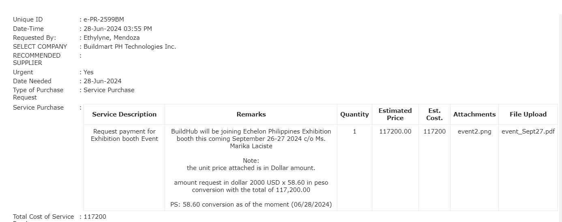Open the event2.png attachment
The width and height of the screenshot is (562, 222).
pos(474,131)
